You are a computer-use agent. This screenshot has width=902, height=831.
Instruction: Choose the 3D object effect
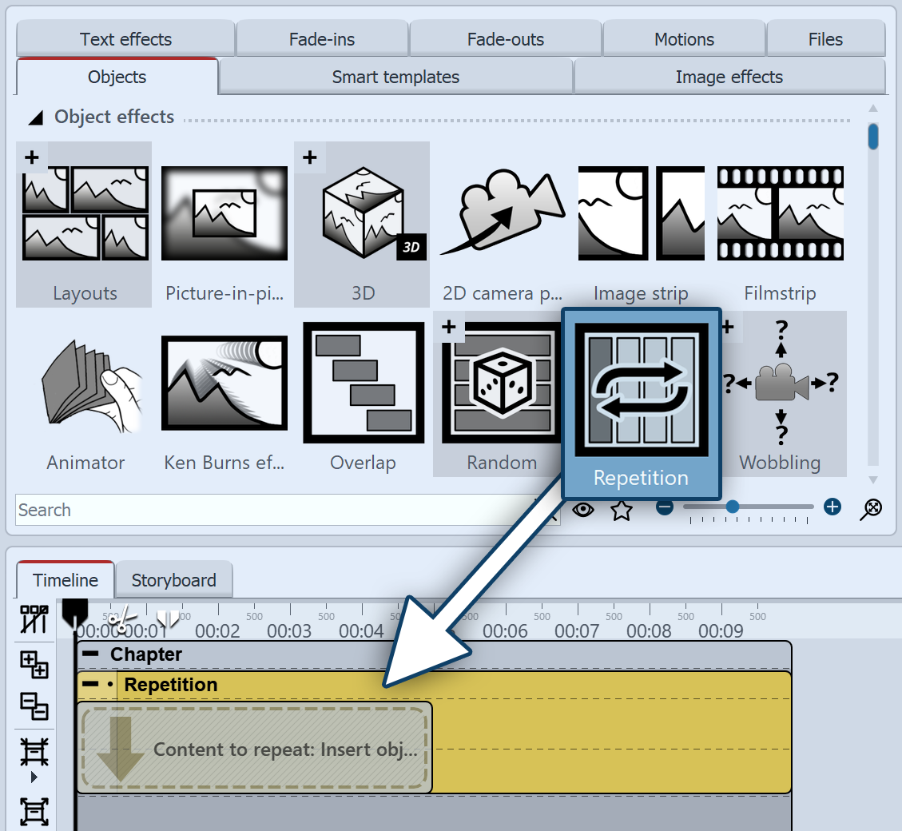(362, 214)
